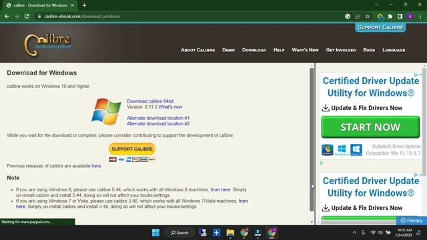Click the second Certified Driver Update ad headline
Image resolution: width=427 pixels, height=240 pixels.
371,187
